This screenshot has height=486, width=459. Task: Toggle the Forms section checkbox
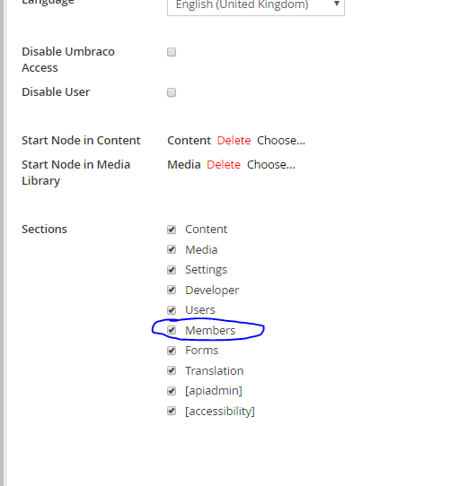172,351
